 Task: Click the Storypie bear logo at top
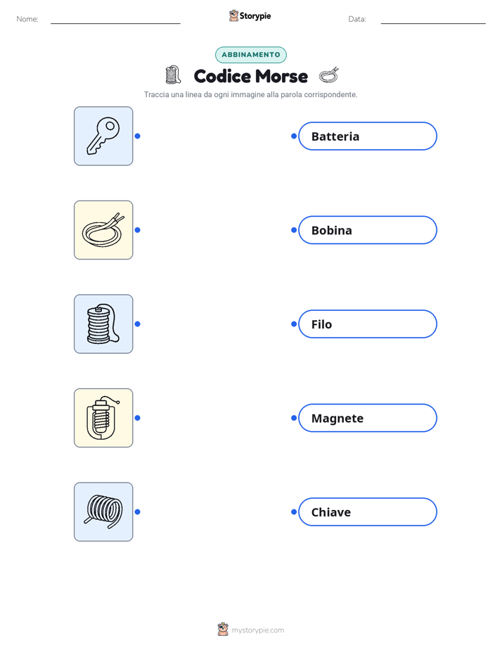tap(233, 15)
